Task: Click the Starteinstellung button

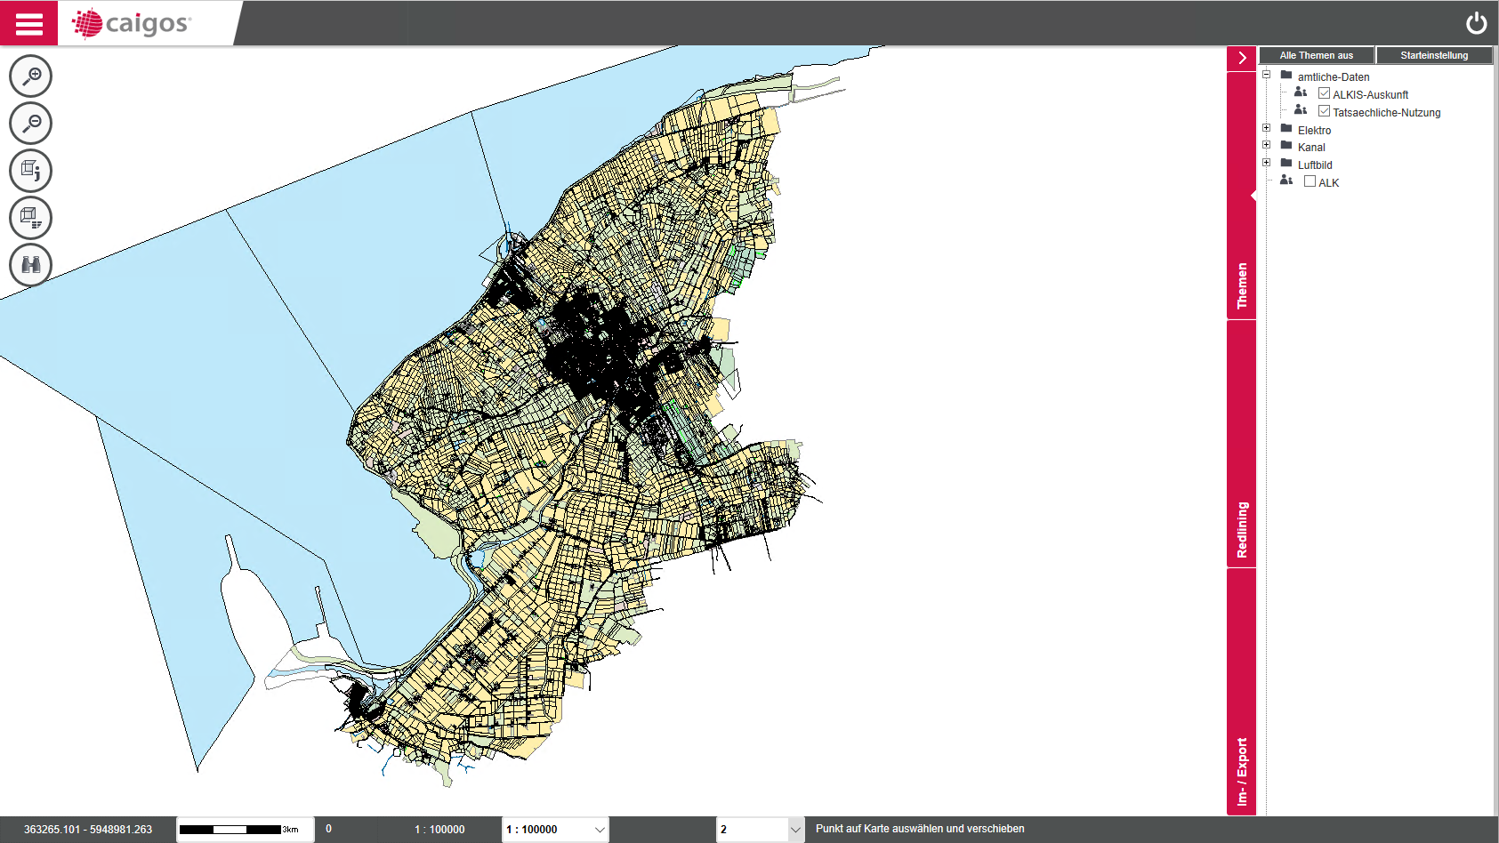Action: click(1433, 55)
